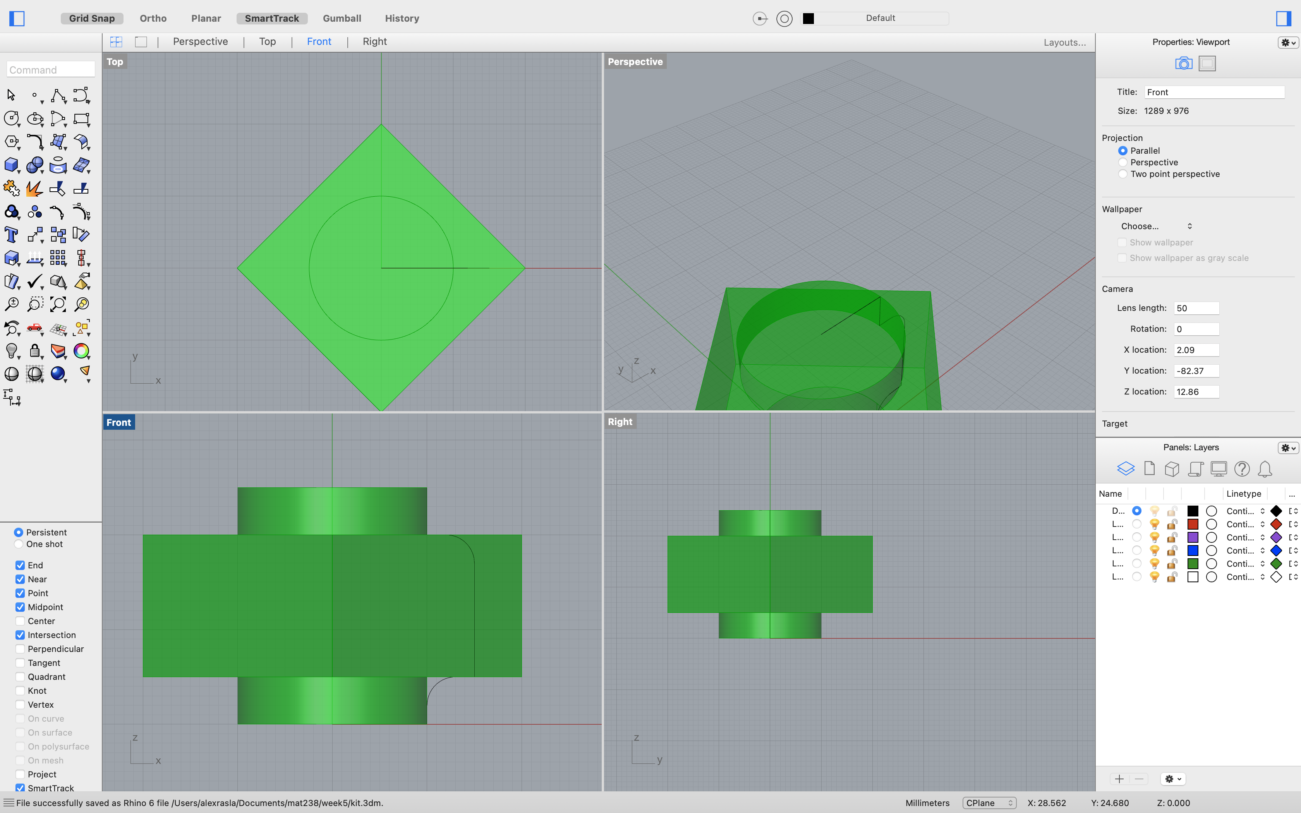Click the Layouts... button

pos(1064,43)
